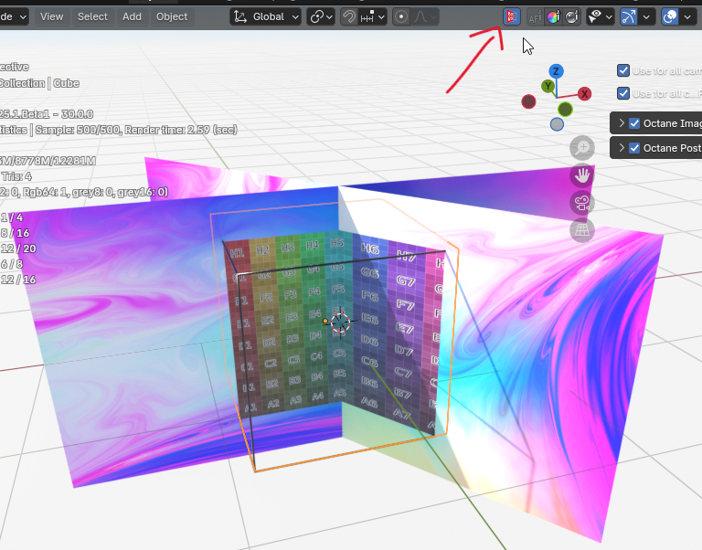702x550 pixels.
Task: Open the Select menu
Action: 92,17
